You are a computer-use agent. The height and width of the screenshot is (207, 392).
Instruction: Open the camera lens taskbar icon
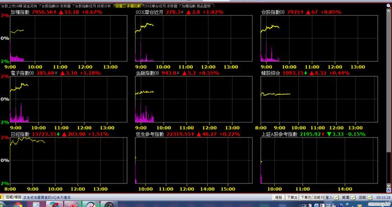pyautogui.click(x=109, y=205)
